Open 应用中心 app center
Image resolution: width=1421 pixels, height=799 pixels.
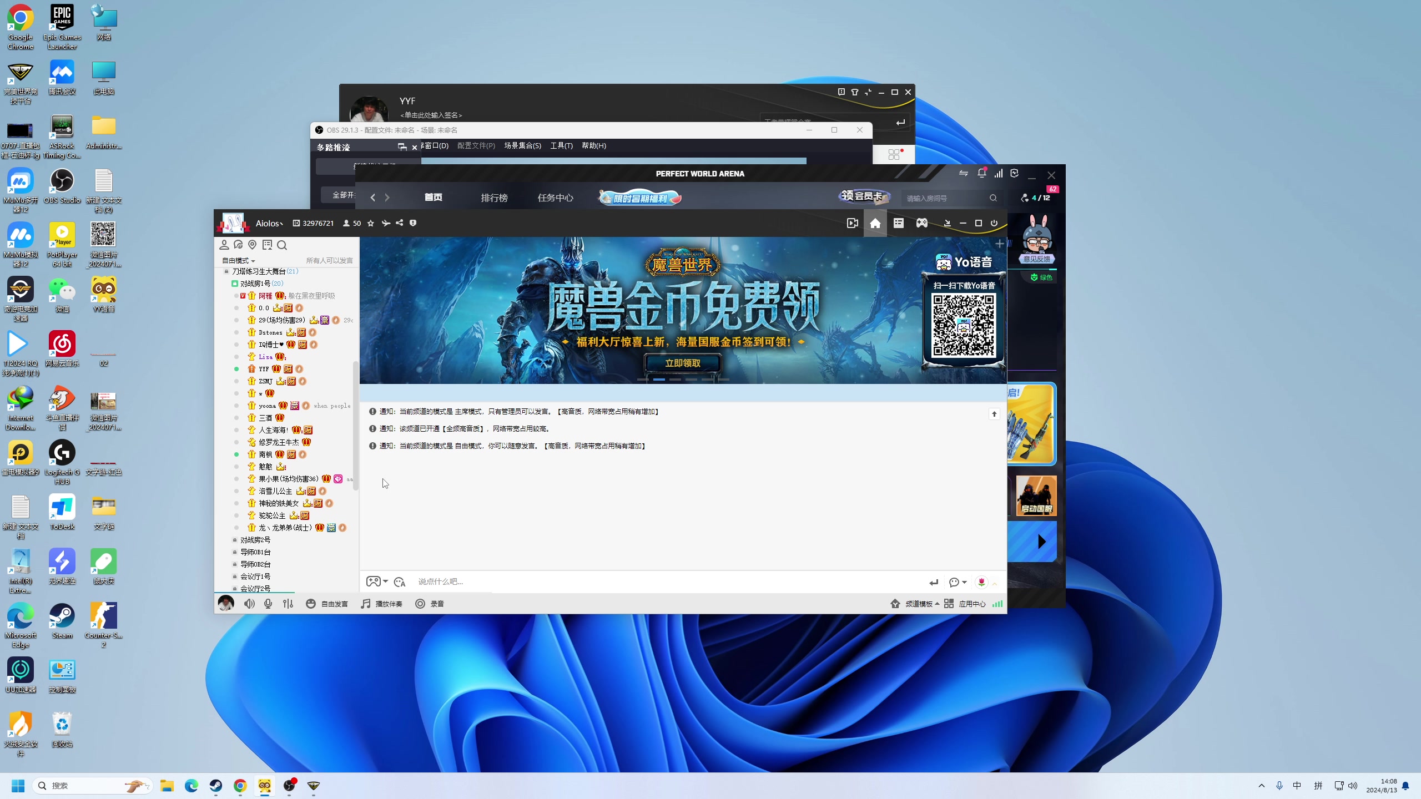(965, 604)
